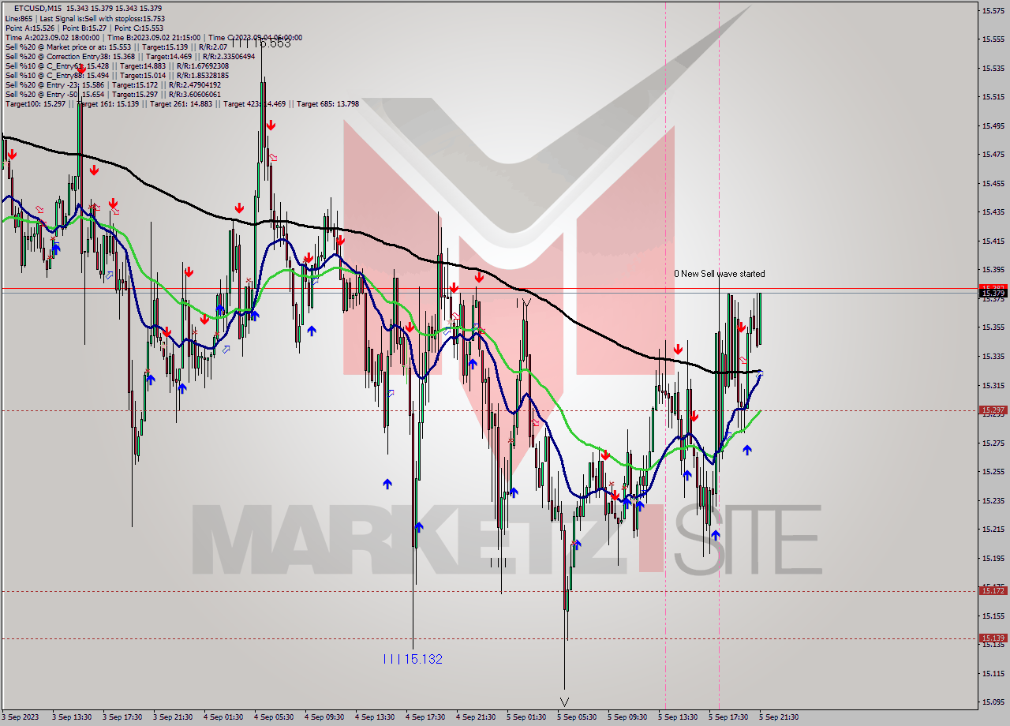Click the '4 Sep 17:30' time axis label
The image size is (1010, 726).
[425, 717]
